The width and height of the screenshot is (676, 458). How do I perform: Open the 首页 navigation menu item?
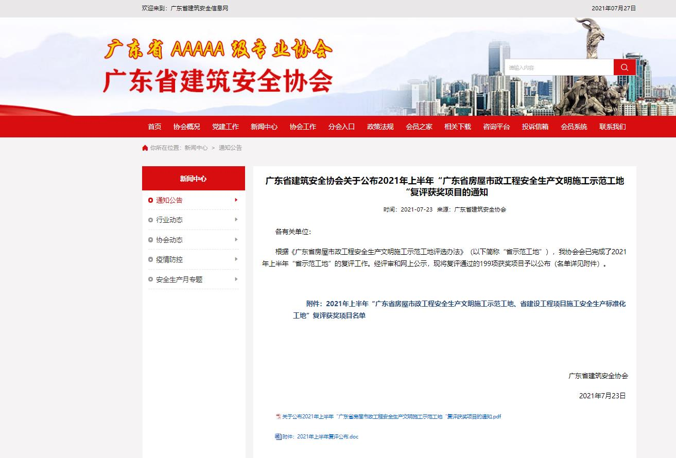tap(154, 127)
